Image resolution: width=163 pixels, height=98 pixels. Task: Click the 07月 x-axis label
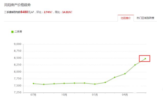(33, 95)
